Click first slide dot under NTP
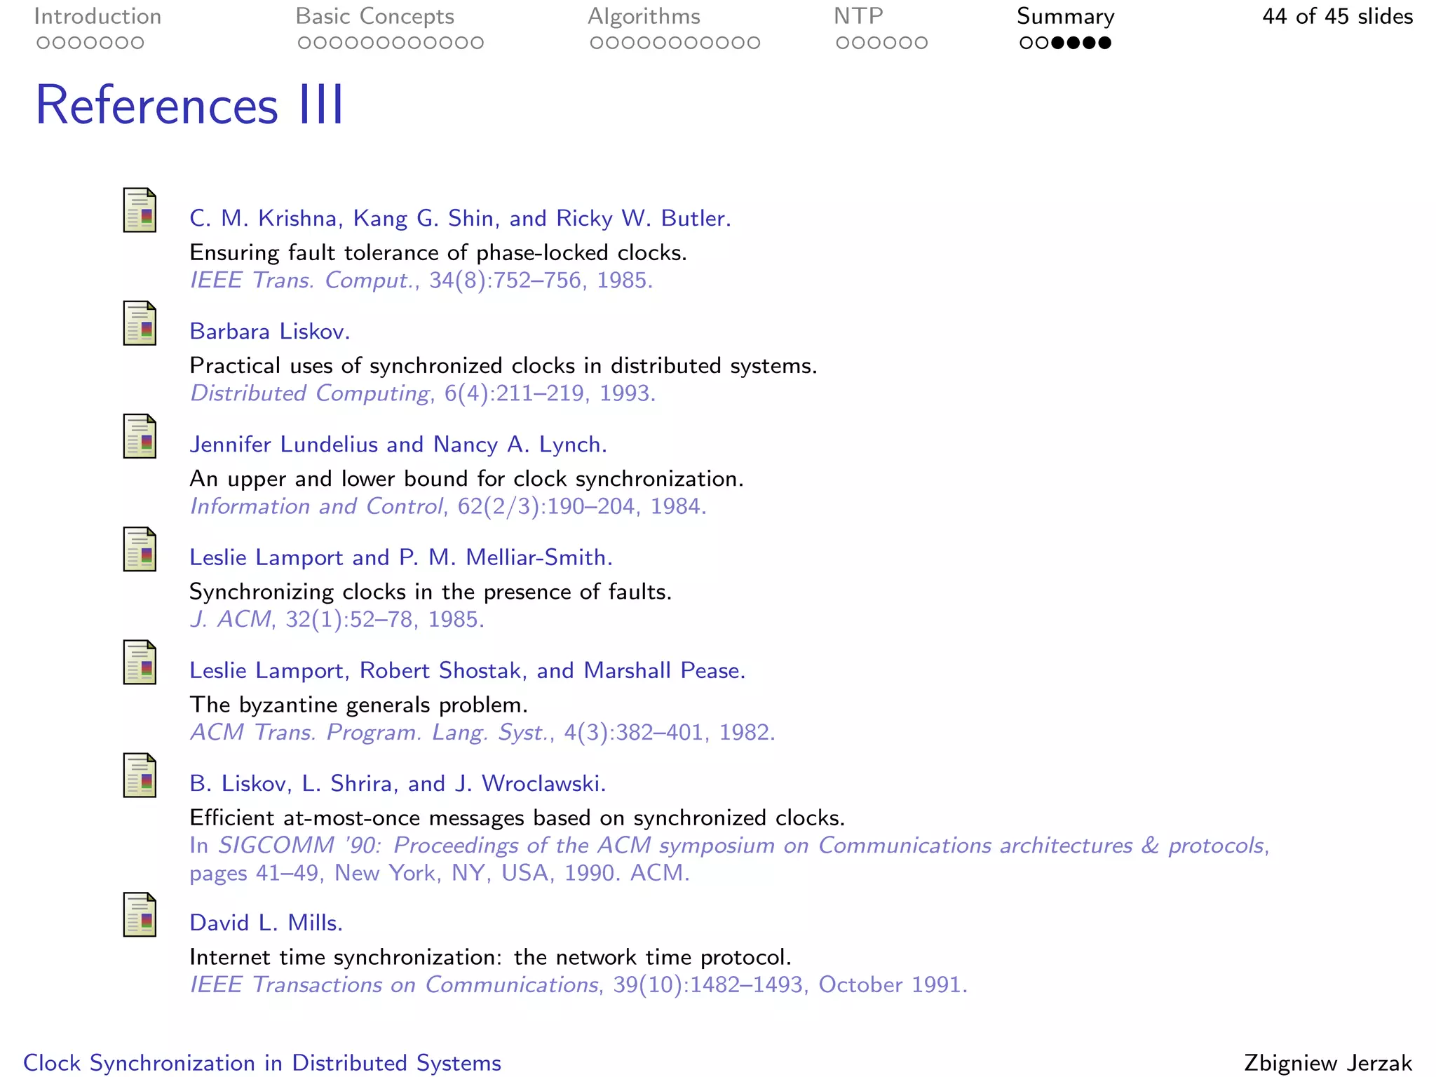Image resolution: width=1436 pixels, height=1077 pixels. (842, 43)
